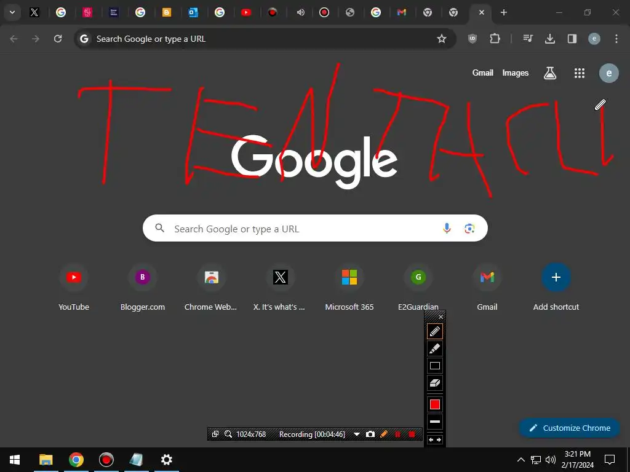The height and width of the screenshot is (472, 630).
Task: Open a new tab with plus button
Action: [504, 12]
